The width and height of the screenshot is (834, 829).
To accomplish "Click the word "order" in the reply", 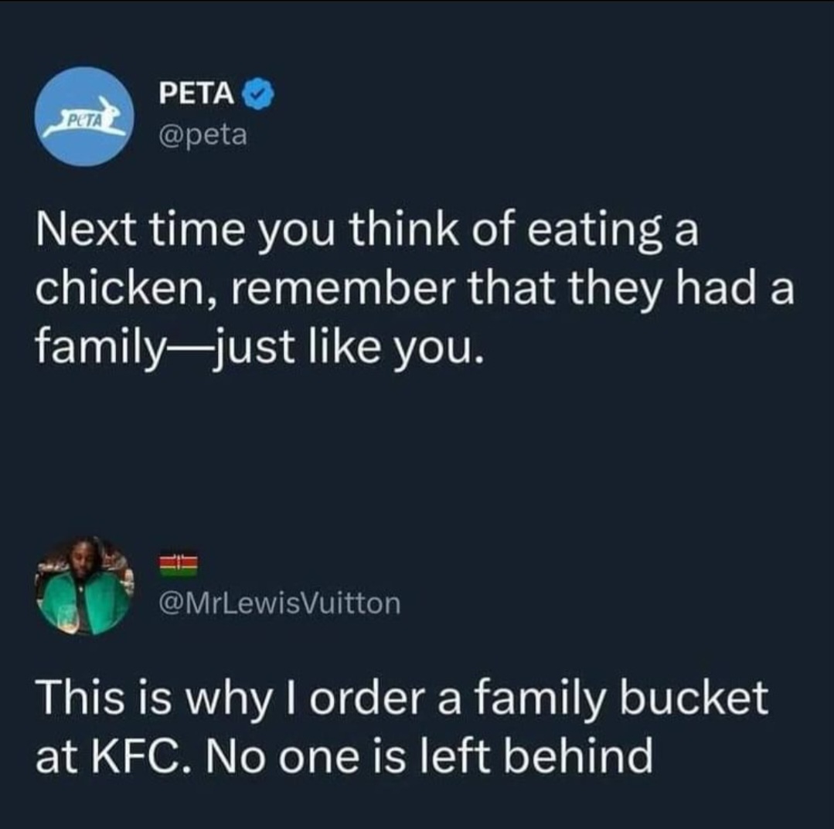I will point(368,698).
